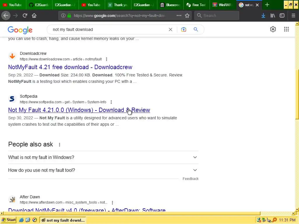This screenshot has height=224, width=299.
Task: Open more options for Downloadcrew result
Action: tap(107, 59)
